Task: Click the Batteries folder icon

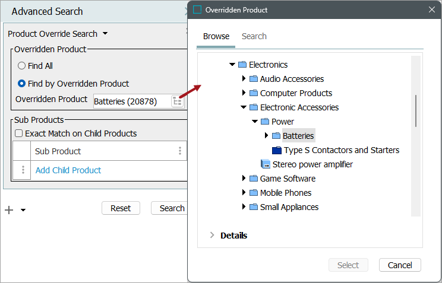Action: (x=276, y=136)
